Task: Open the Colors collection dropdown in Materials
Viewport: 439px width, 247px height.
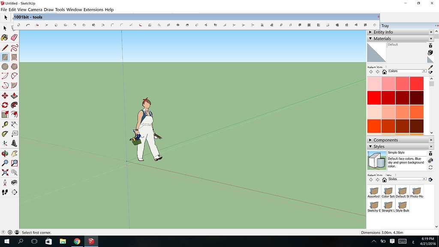Action: point(424,71)
